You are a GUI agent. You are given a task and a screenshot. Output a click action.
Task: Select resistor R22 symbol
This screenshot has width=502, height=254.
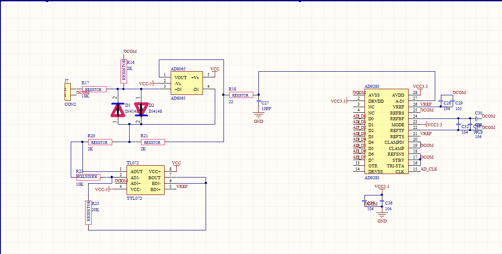[88, 177]
